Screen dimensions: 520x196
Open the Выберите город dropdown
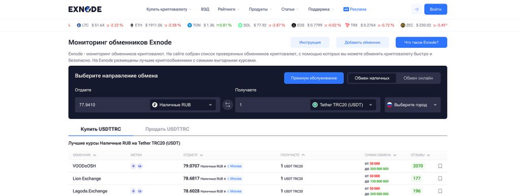point(412,105)
